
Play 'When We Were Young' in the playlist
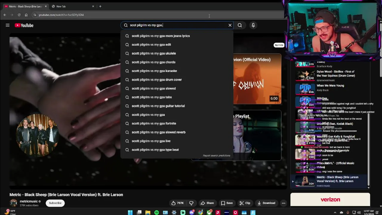click(330, 88)
